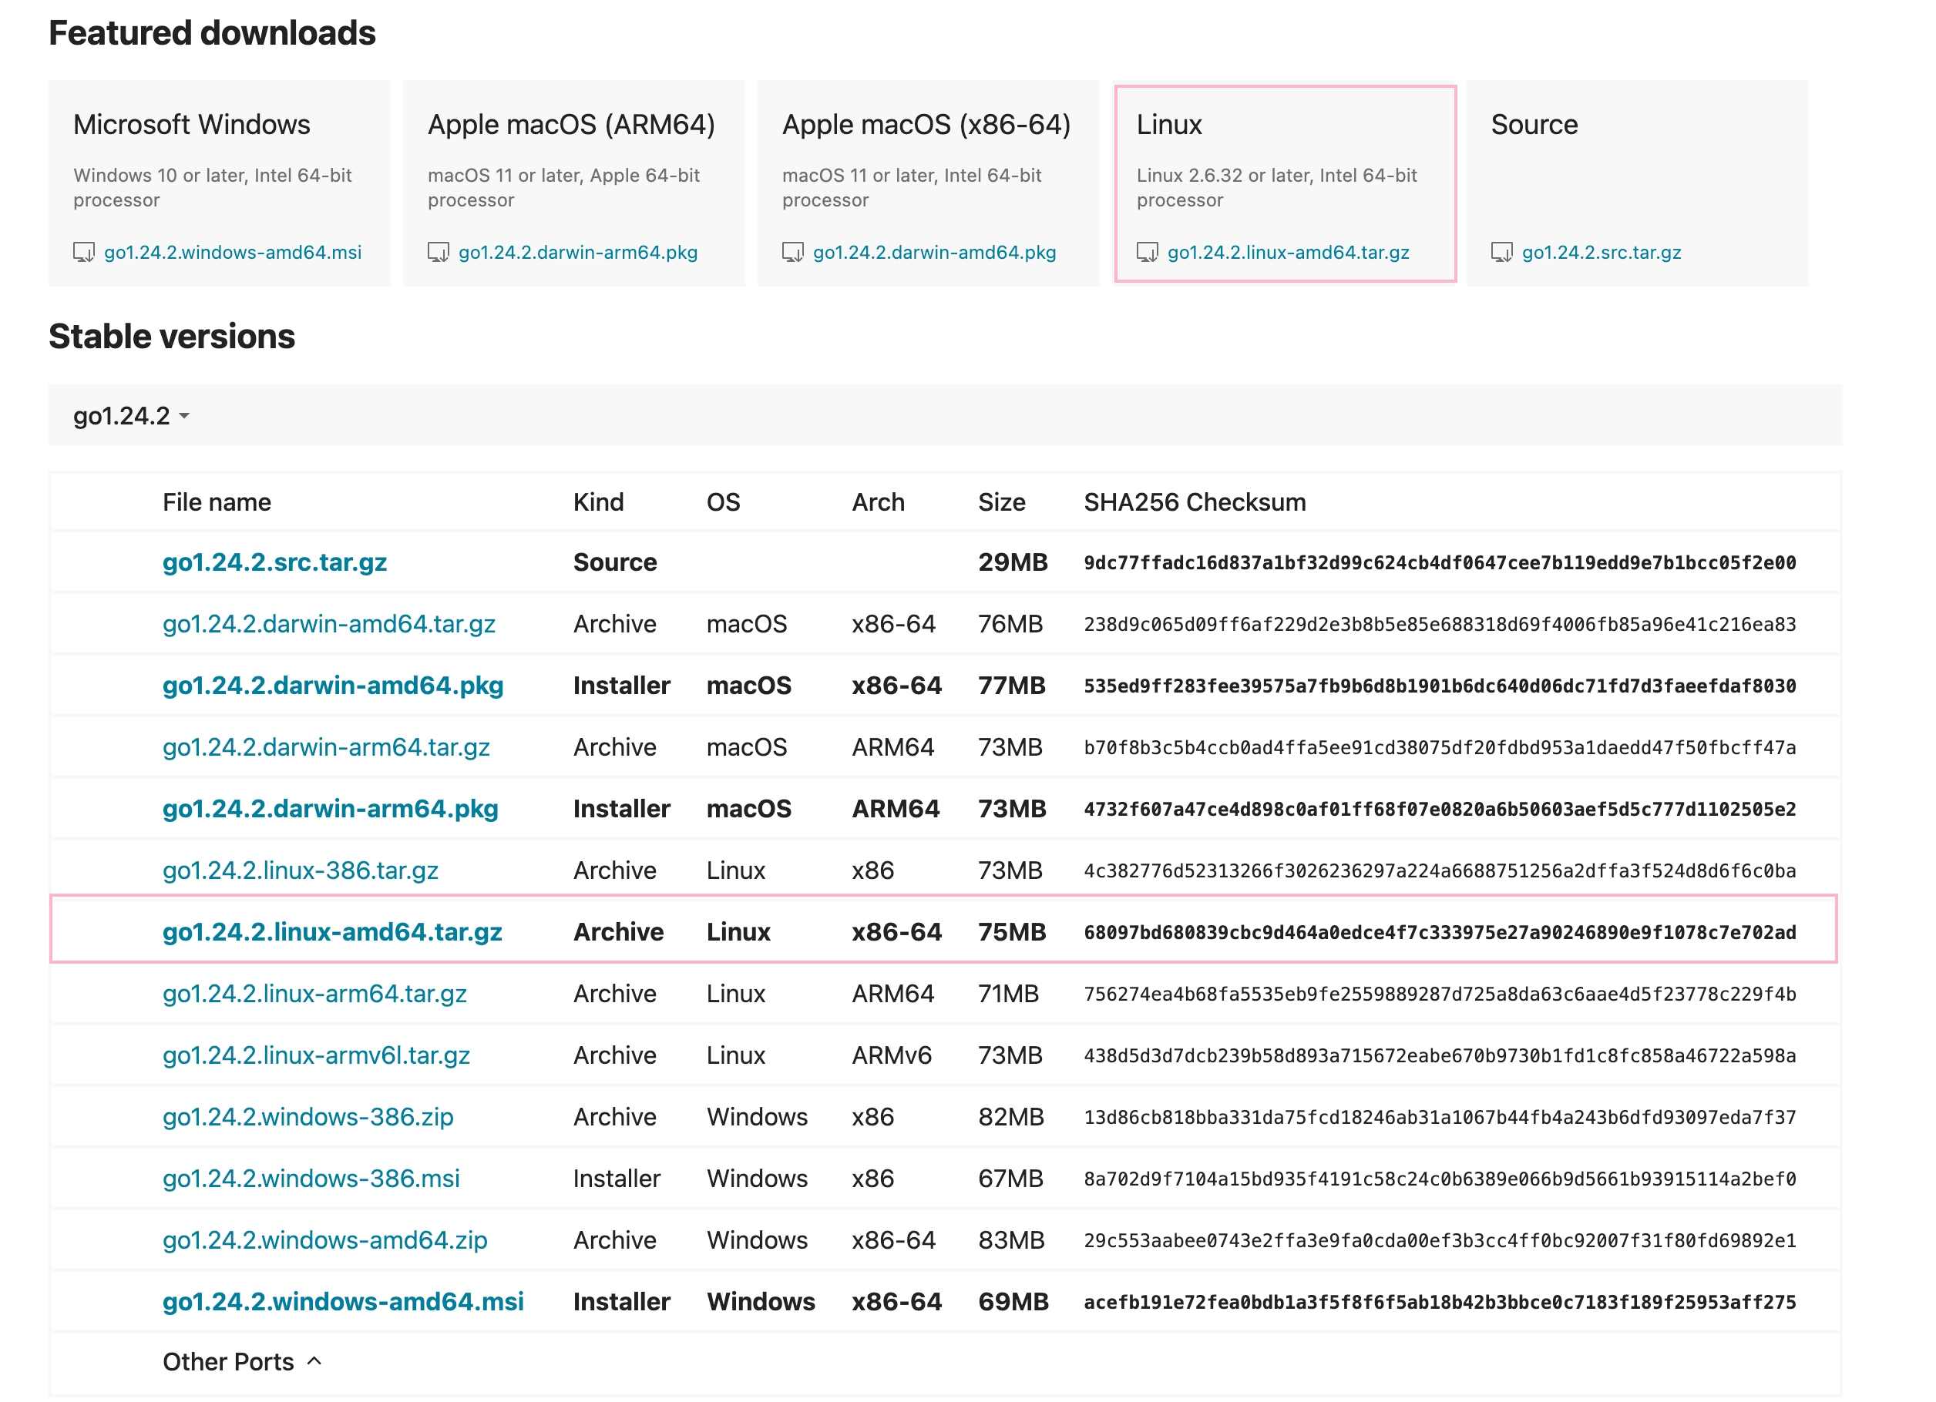This screenshot has height=1402, width=1936.
Task: Click the Featured downloads heading
Action: [x=212, y=32]
